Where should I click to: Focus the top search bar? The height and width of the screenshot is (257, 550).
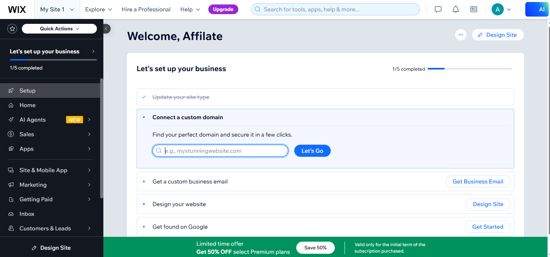tap(336, 9)
